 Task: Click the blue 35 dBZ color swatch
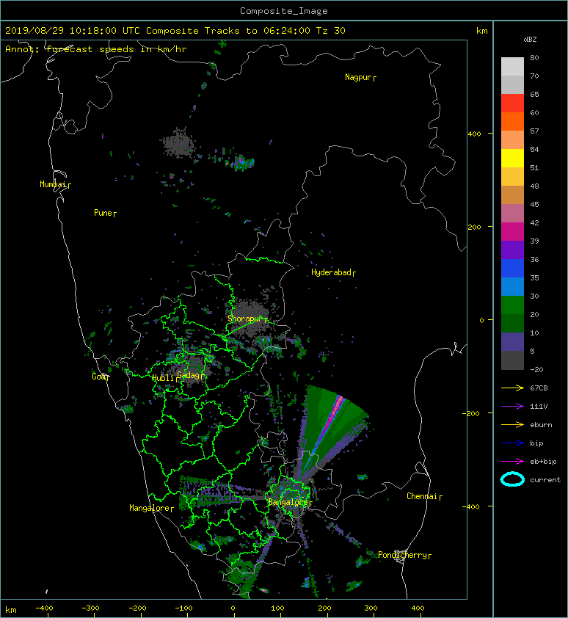512,269
